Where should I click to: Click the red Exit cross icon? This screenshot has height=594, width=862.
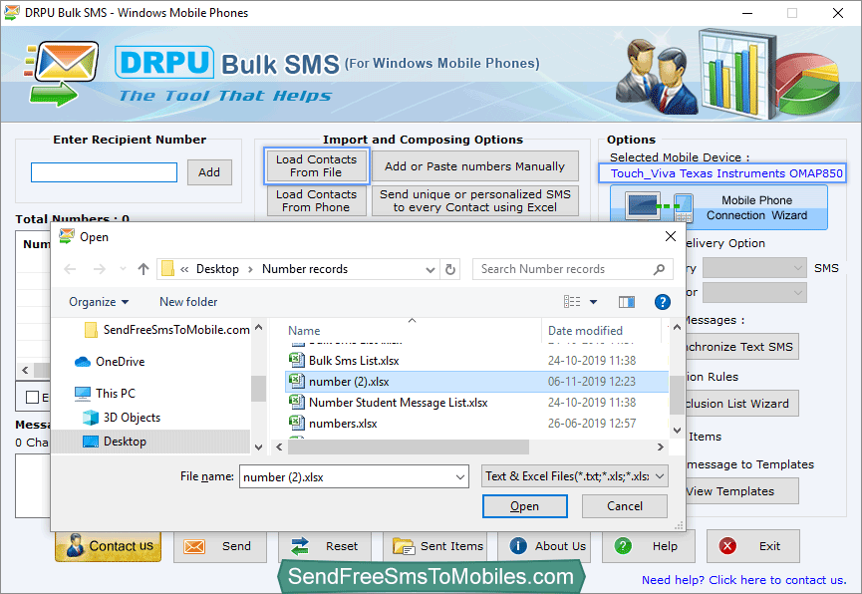click(727, 545)
